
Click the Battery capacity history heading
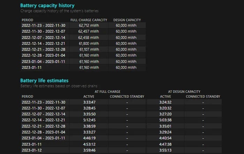click(x=47, y=6)
